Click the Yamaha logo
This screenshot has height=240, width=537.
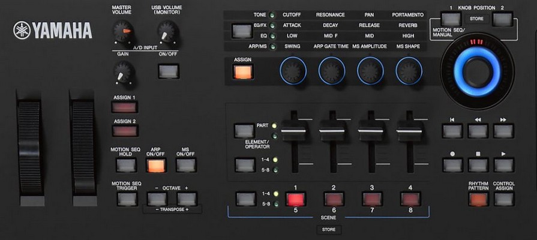(53, 29)
